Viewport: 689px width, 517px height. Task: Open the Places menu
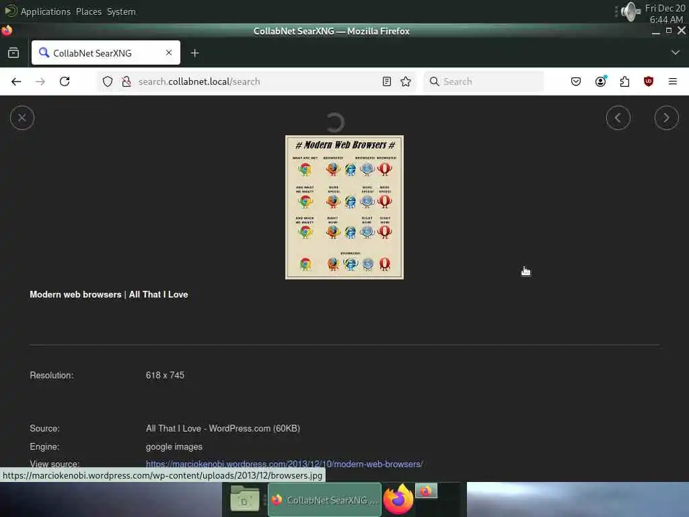89,11
